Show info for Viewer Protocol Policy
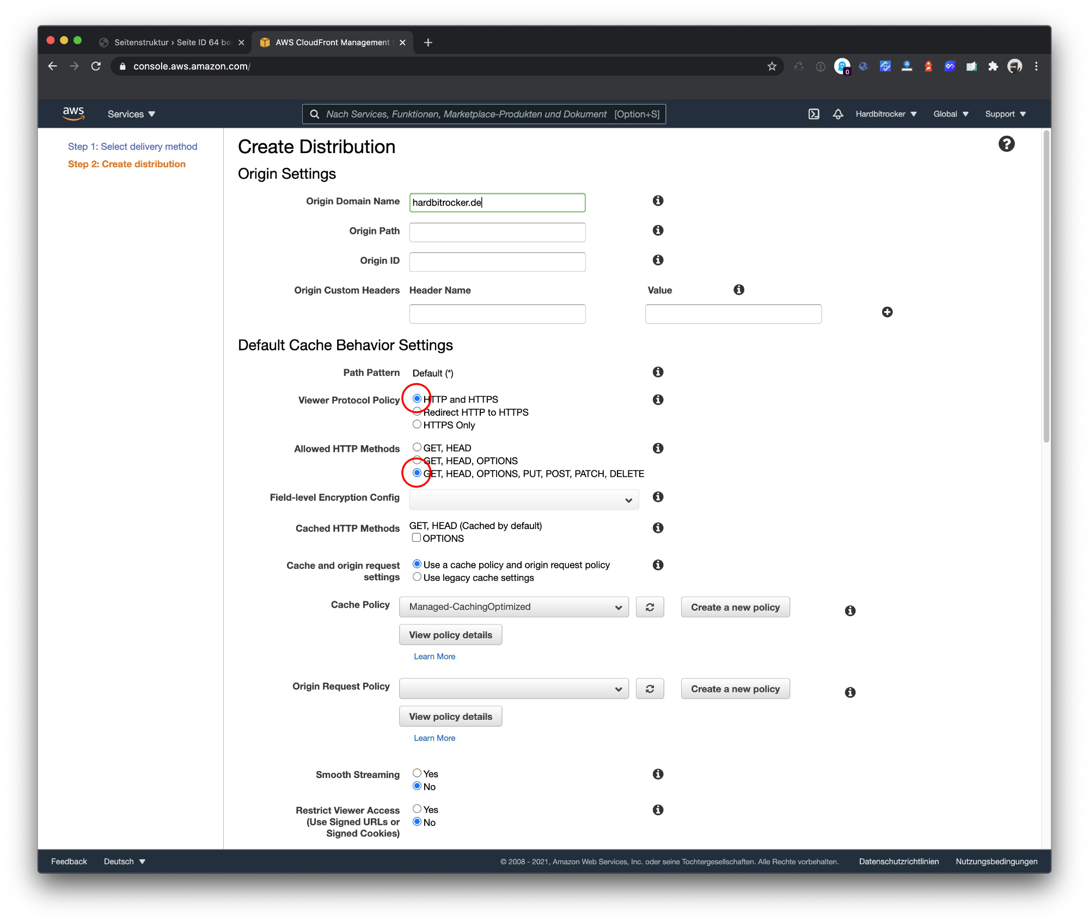 pyautogui.click(x=658, y=399)
